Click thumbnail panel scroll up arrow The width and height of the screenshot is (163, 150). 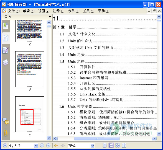coord(49,22)
